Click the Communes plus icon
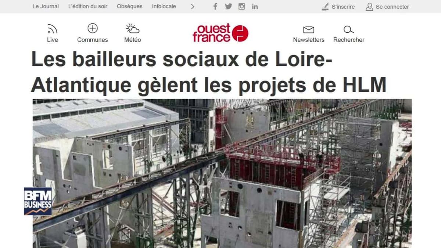This screenshot has width=441, height=248. [93, 28]
